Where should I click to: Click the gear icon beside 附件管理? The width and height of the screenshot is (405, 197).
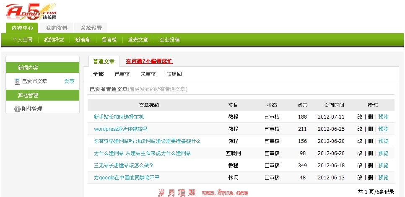[x=17, y=109]
